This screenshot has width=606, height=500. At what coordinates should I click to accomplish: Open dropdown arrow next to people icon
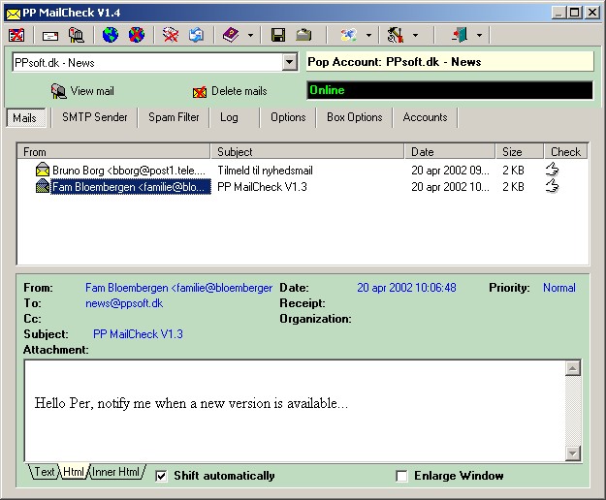[368, 36]
